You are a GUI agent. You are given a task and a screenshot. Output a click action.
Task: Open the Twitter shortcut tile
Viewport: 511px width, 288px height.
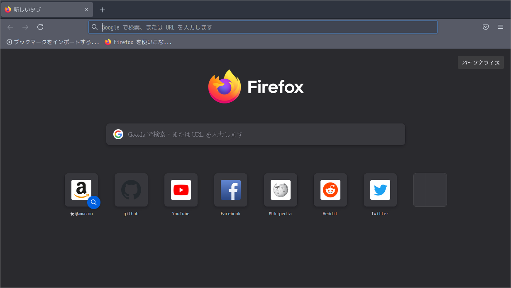(380, 190)
